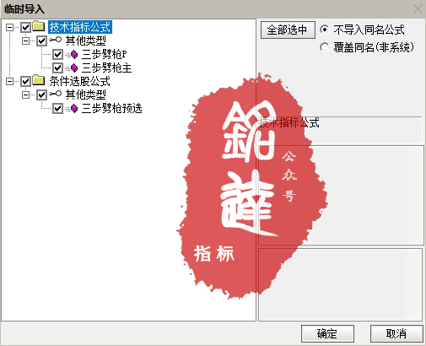This screenshot has height=346, width=426.
Task: Toggle the 三步劈枪预选 checkbox
Action: [x=57, y=109]
